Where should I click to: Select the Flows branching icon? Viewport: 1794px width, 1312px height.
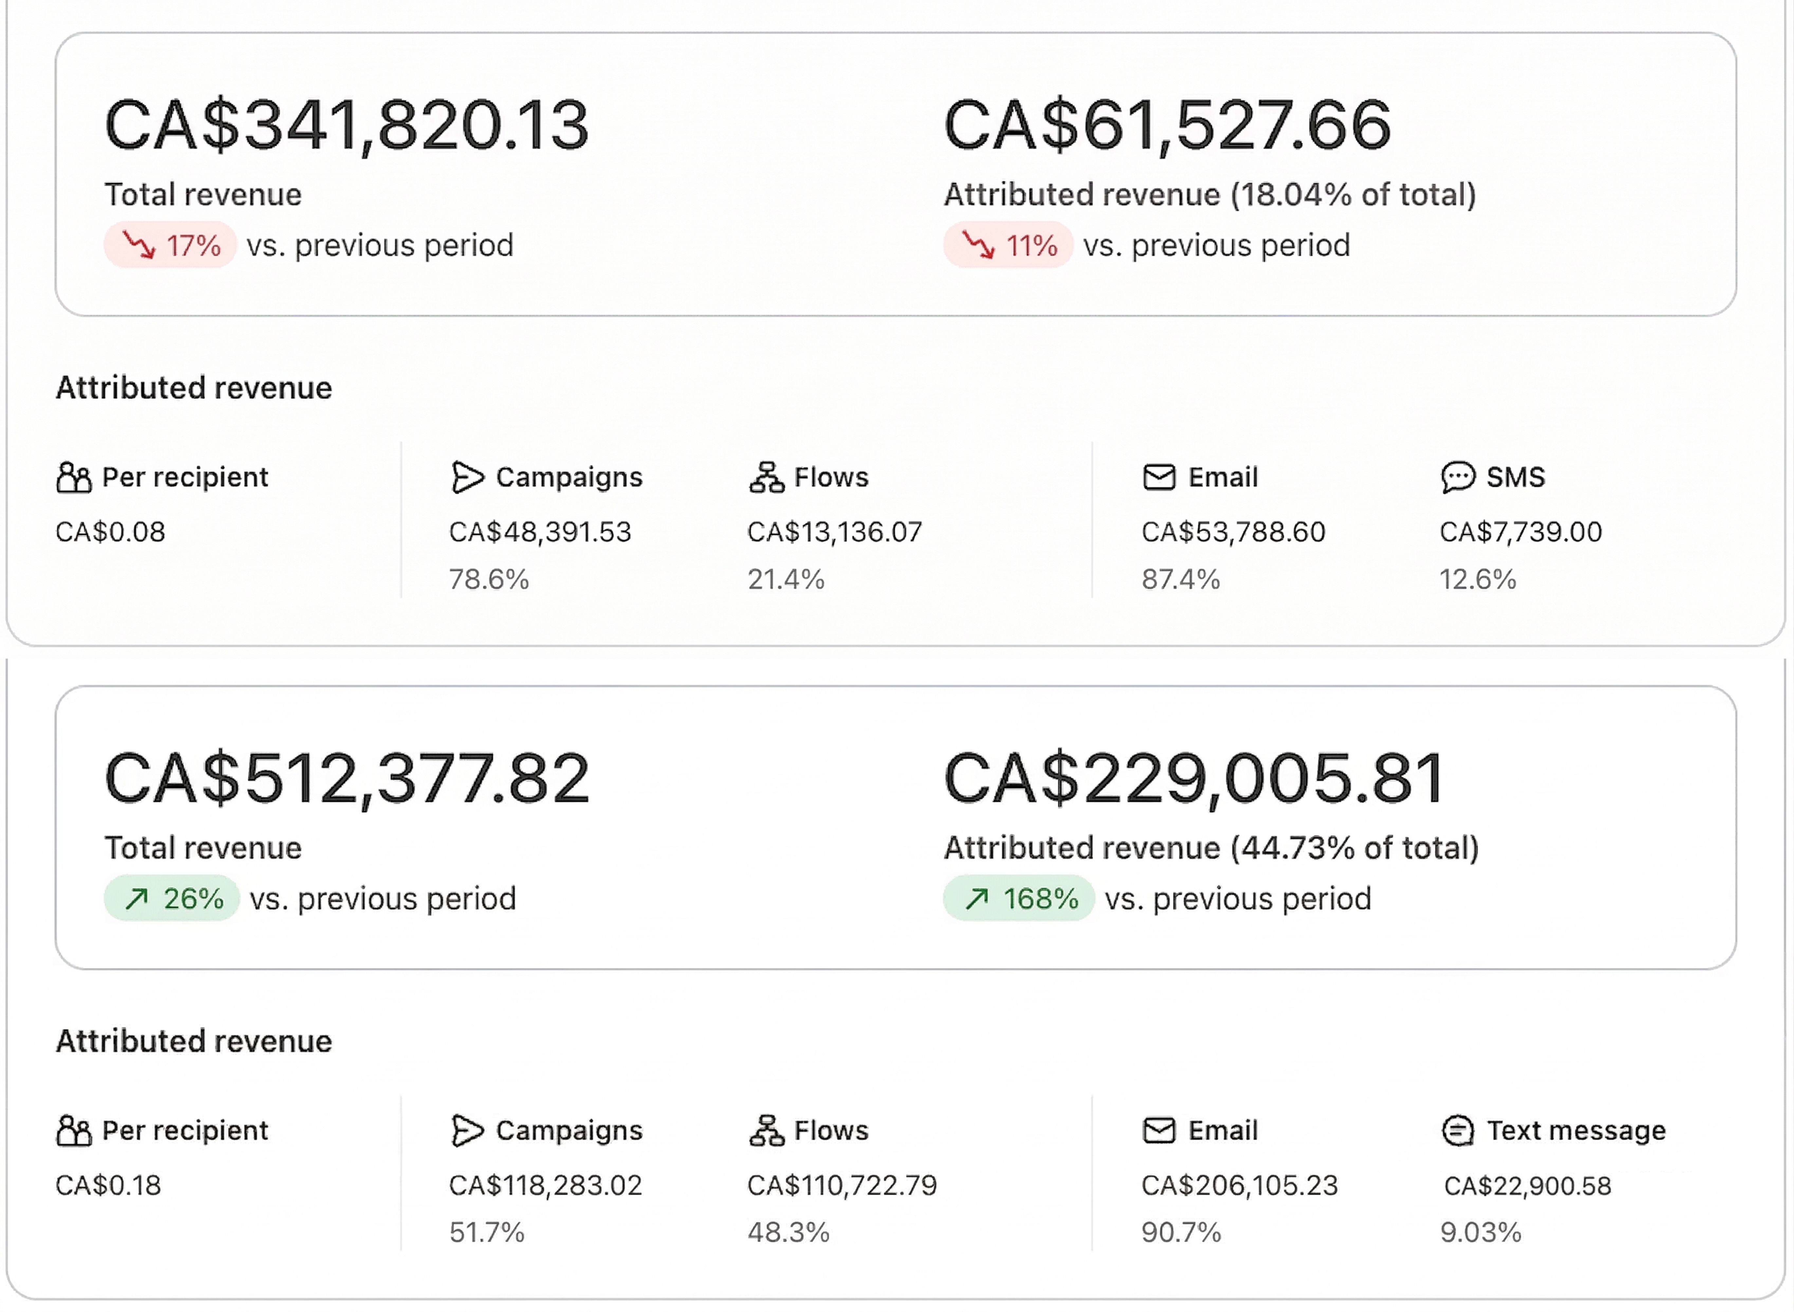[766, 477]
